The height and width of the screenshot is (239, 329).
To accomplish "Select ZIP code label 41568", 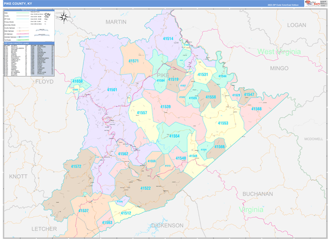I will click(257, 109).
